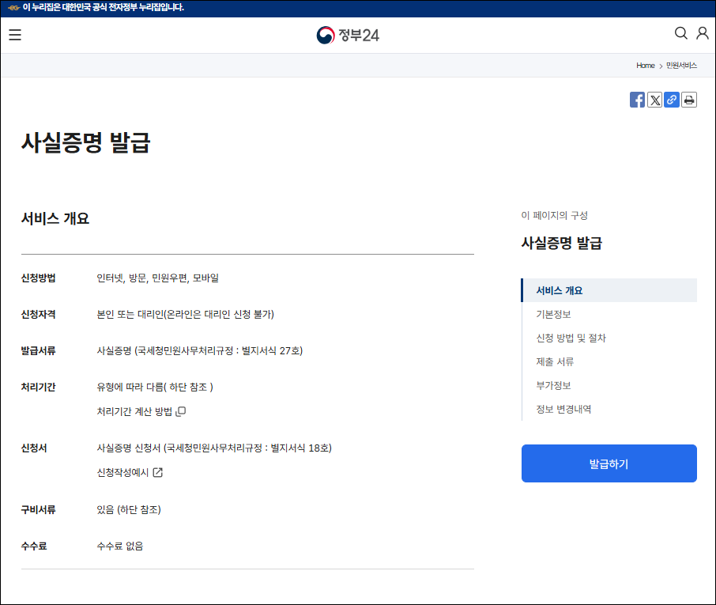Image resolution: width=716 pixels, height=605 pixels.
Task: Click the 사실증명 발급 main page title
Action: [86, 142]
